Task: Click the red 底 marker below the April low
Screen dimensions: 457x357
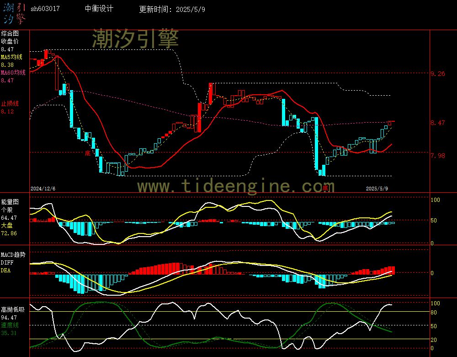Action: coord(325,188)
